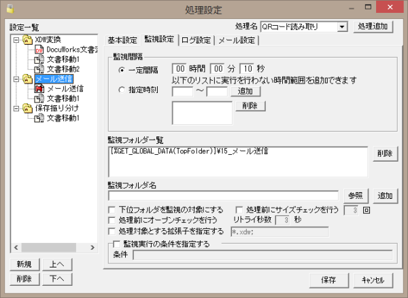Click the tree horizontal scrollbar thumb
This screenshot has height=298, width=408.
click(x=49, y=247)
